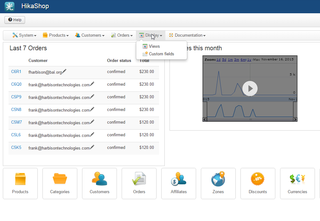
Task: Expand the Products dropdown menu
Action: pos(56,35)
